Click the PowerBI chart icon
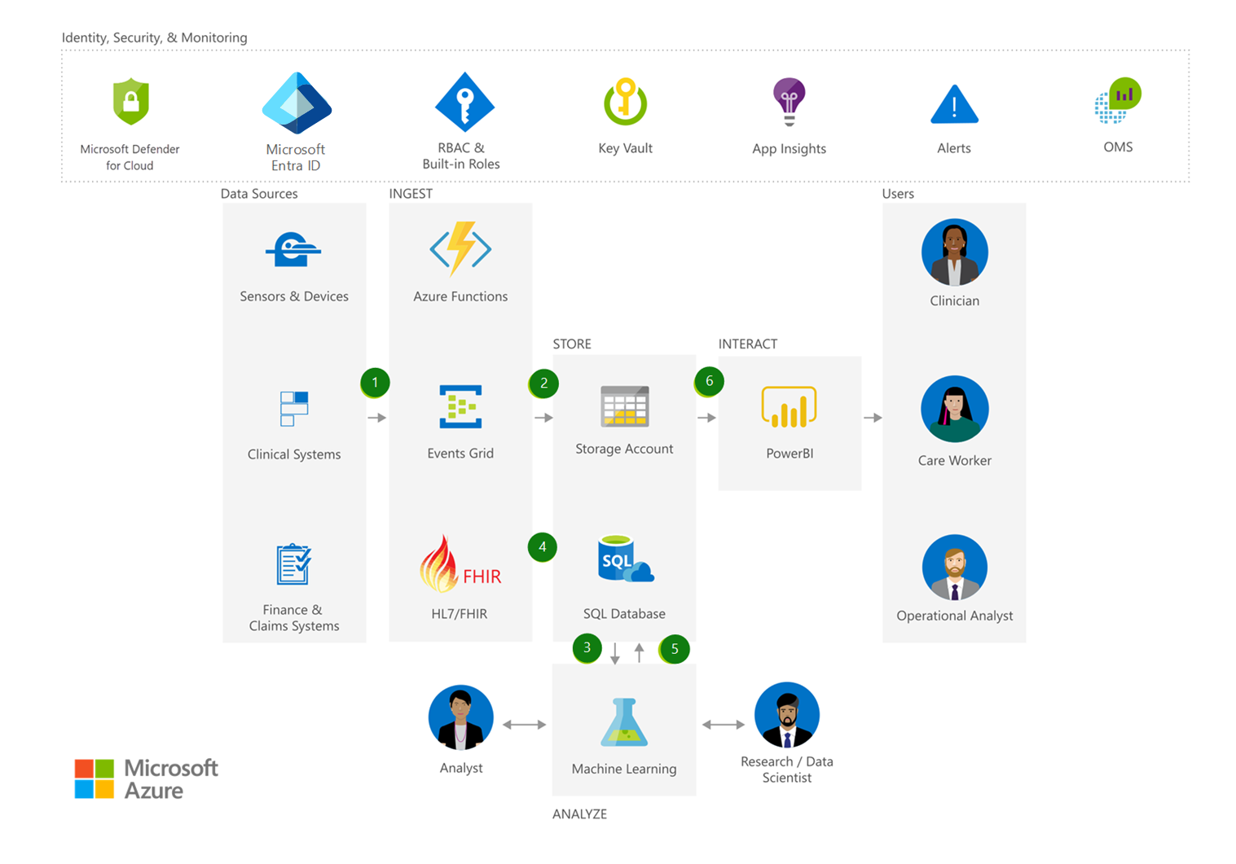The height and width of the screenshot is (864, 1236). 789,407
